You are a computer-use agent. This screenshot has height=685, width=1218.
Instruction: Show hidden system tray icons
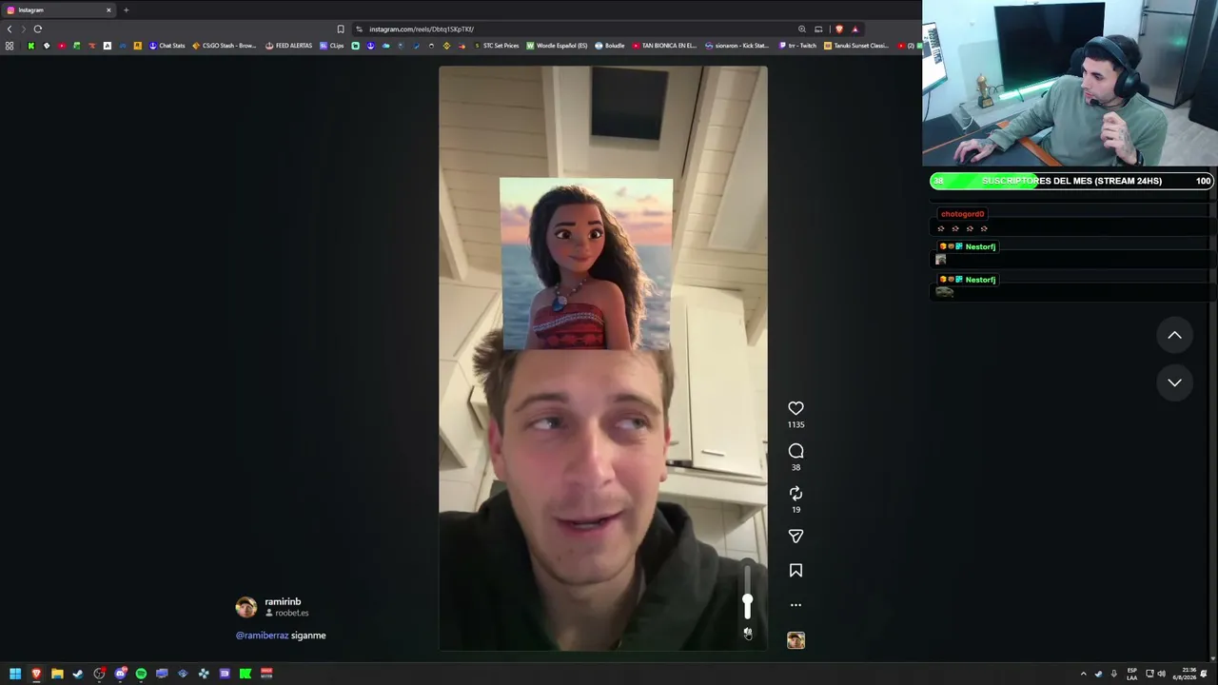click(x=1083, y=674)
